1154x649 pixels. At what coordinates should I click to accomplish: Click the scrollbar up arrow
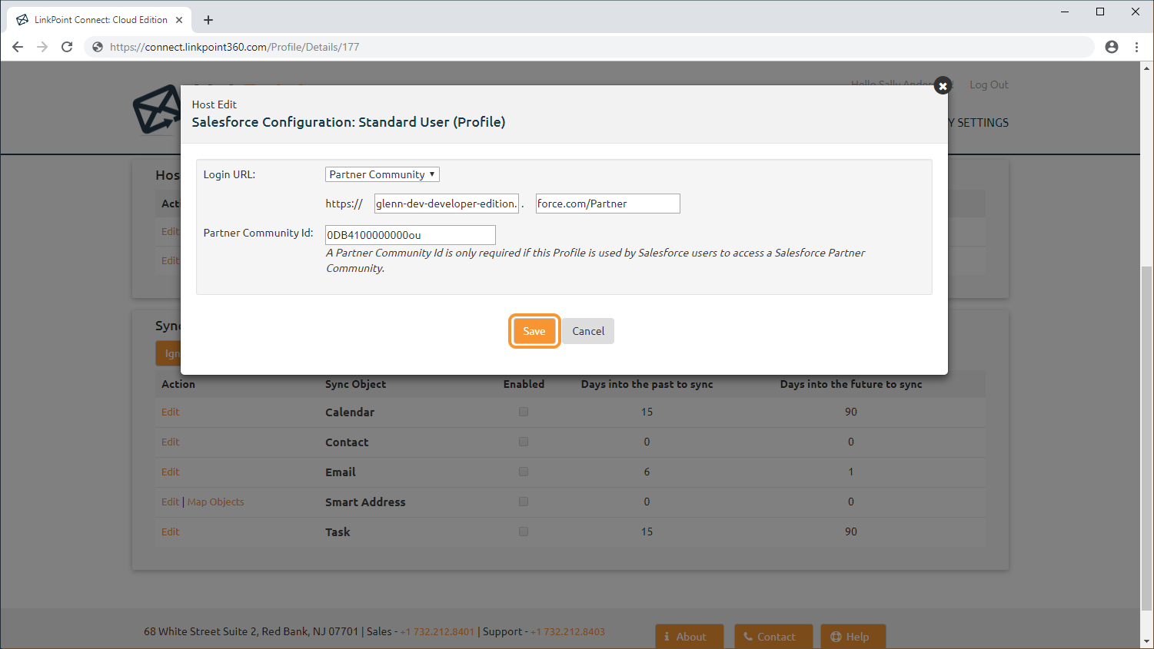pos(1147,68)
